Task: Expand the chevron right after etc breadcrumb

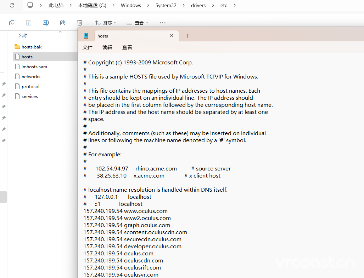Action: coord(235,5)
